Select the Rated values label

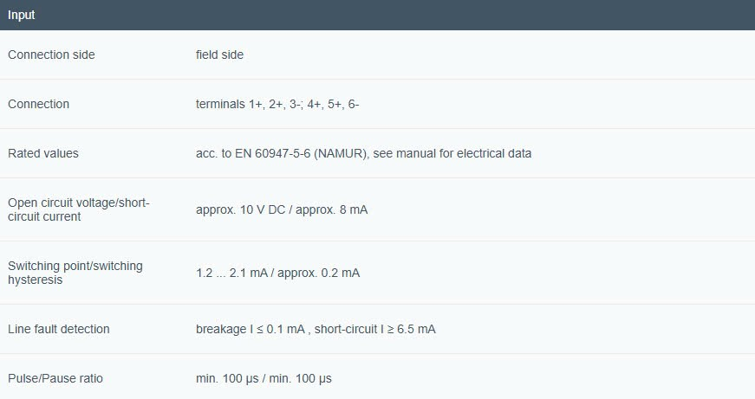click(42, 153)
